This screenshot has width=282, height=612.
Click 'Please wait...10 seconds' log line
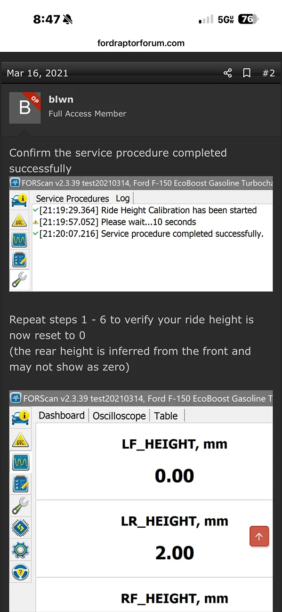pyautogui.click(x=118, y=222)
